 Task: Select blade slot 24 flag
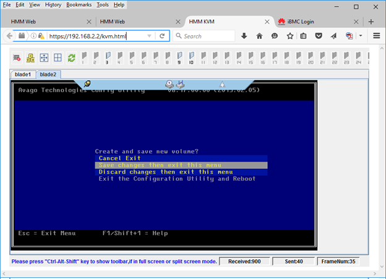click(x=358, y=58)
